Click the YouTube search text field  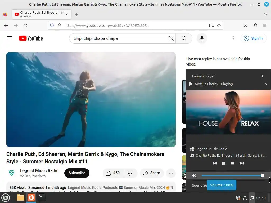(120, 38)
